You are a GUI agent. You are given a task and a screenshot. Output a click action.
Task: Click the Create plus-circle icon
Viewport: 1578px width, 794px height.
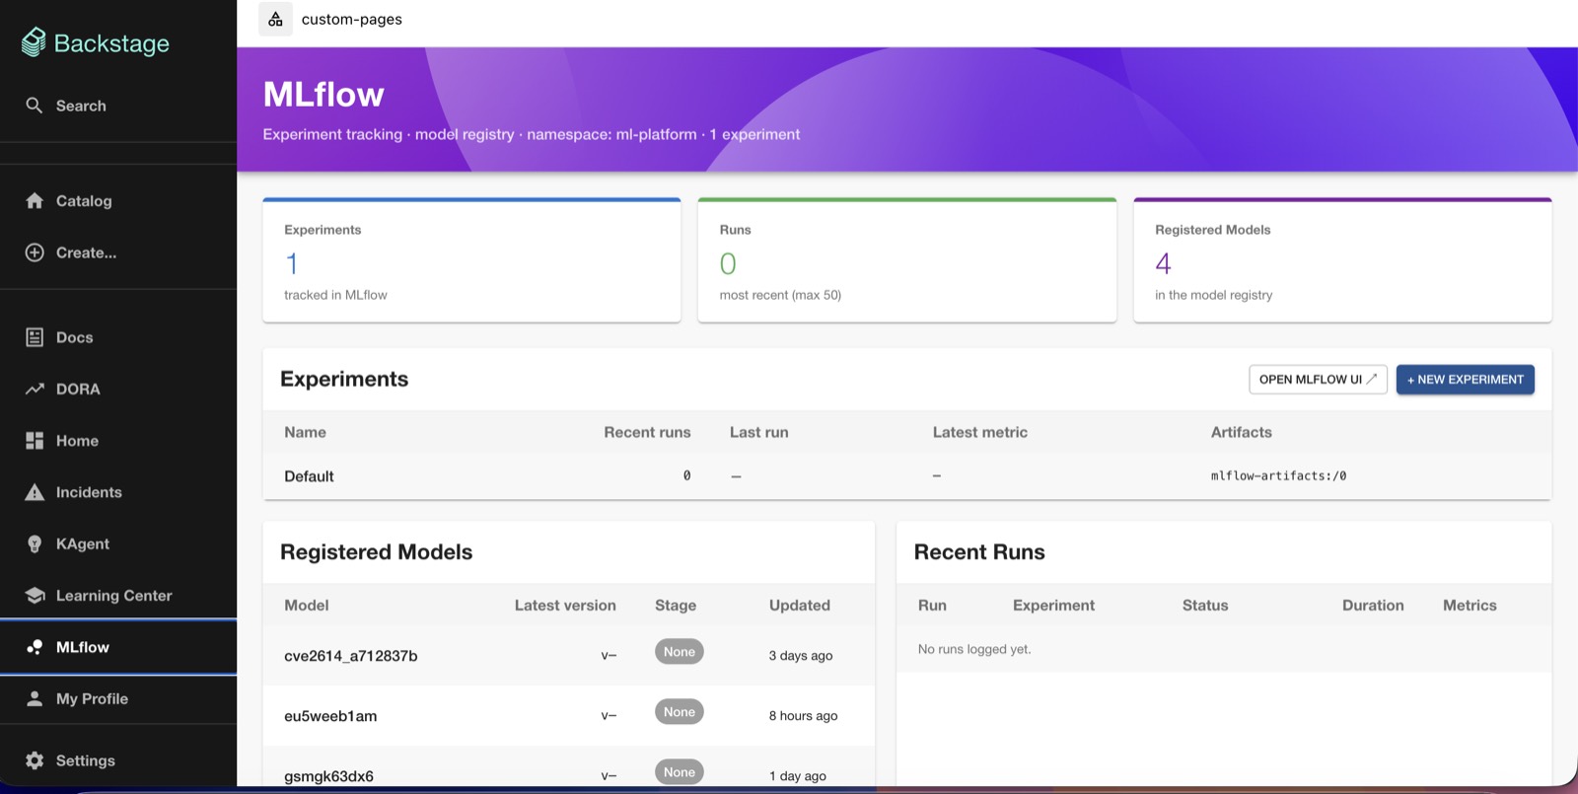coord(35,253)
